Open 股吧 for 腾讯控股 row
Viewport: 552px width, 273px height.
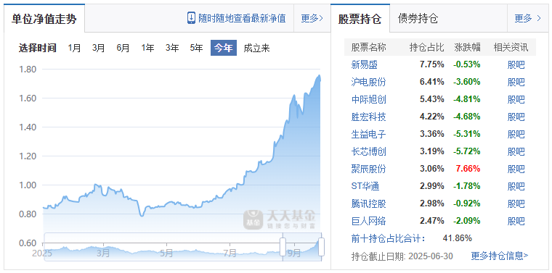coord(516,203)
